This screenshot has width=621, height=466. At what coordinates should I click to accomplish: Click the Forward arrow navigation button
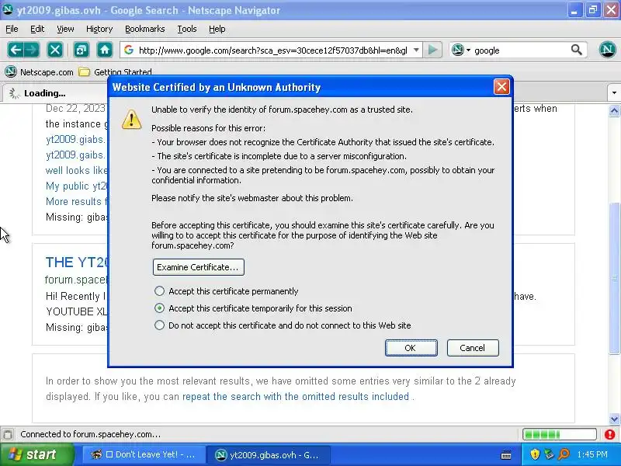point(32,50)
